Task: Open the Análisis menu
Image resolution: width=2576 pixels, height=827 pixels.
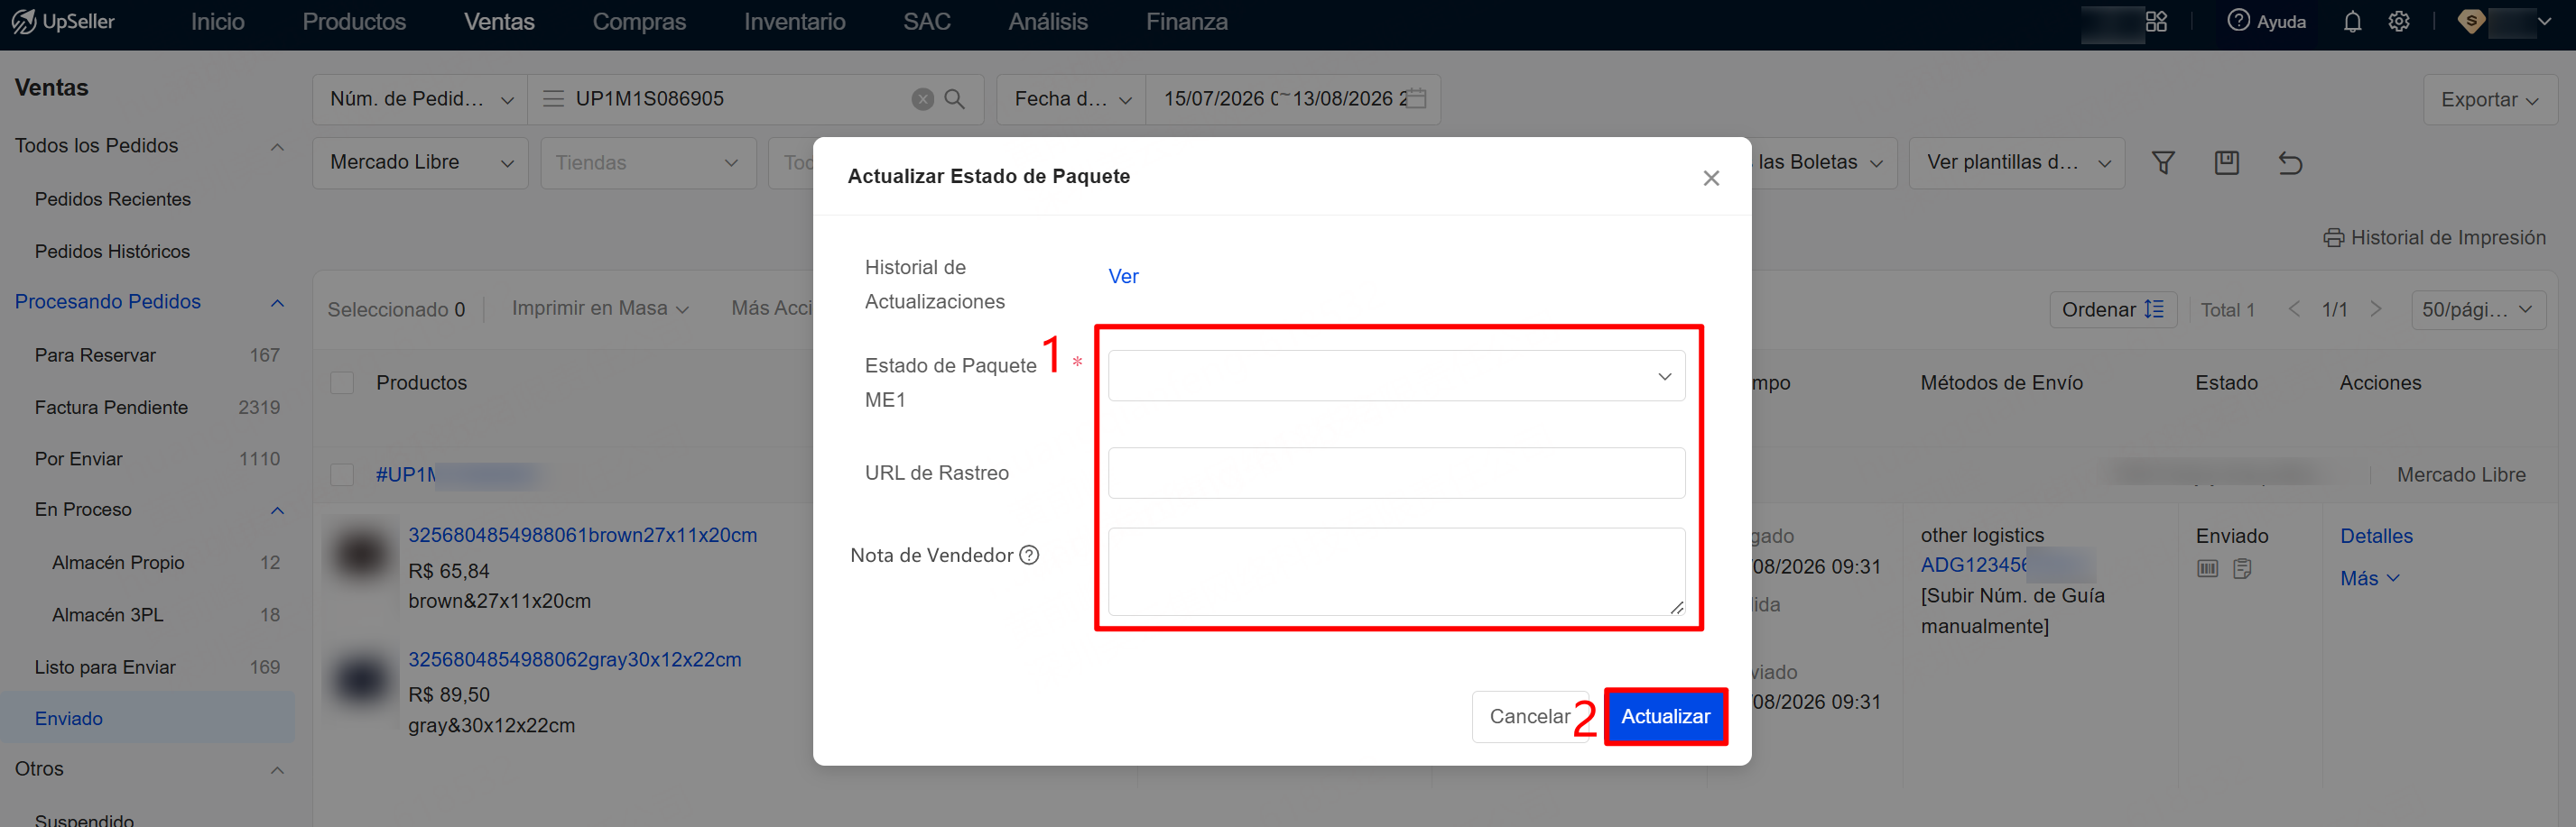Action: click(1048, 22)
